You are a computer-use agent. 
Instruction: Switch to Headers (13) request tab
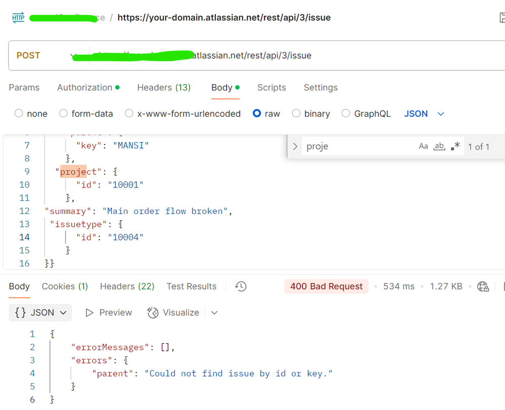coord(164,87)
